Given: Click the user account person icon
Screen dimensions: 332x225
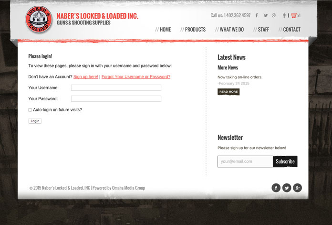Looking at the screenshot, I should [284, 15].
